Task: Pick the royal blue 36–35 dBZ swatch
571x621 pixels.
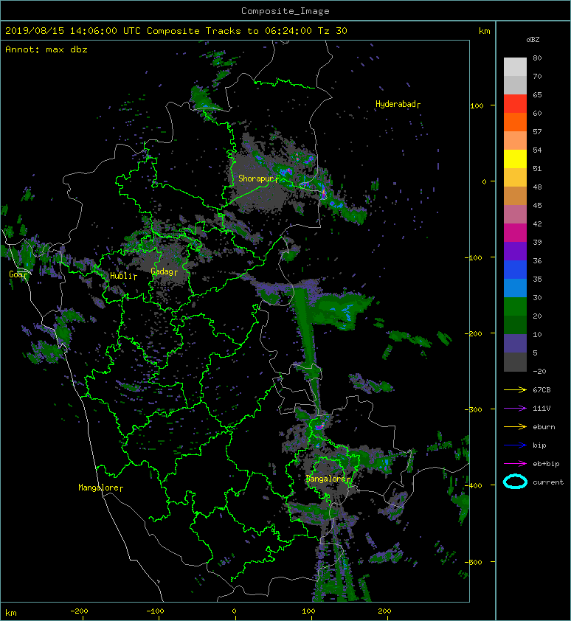Action: pos(515,270)
